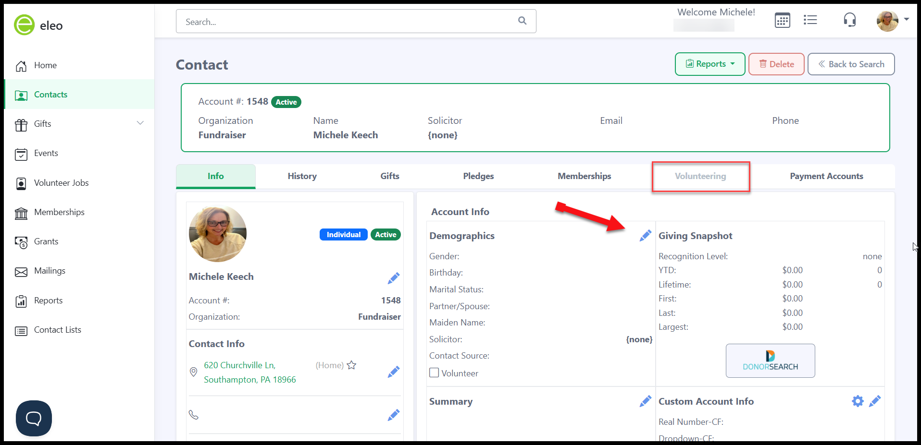Click the eleo logo icon

24,25
